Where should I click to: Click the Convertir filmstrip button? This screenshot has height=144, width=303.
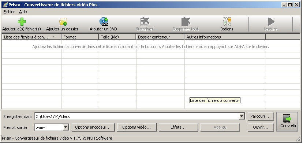287,122
